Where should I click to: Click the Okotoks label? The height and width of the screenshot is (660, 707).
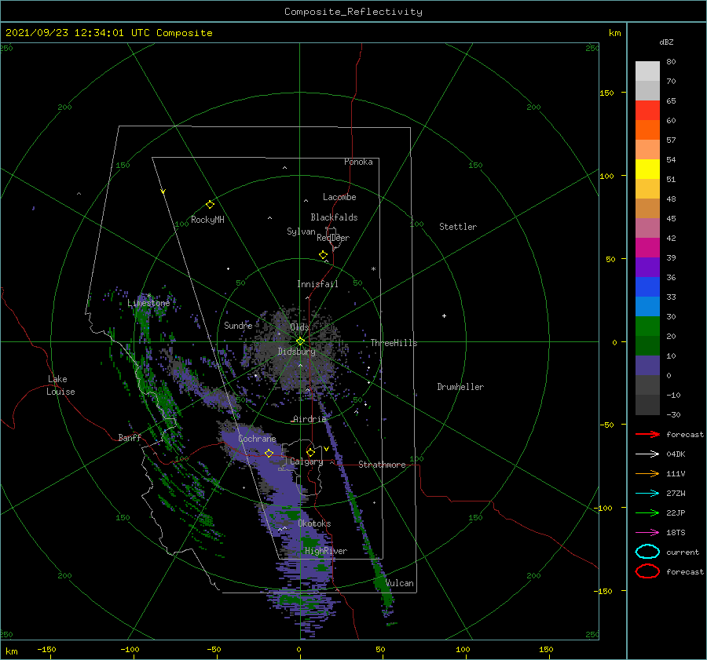click(314, 523)
